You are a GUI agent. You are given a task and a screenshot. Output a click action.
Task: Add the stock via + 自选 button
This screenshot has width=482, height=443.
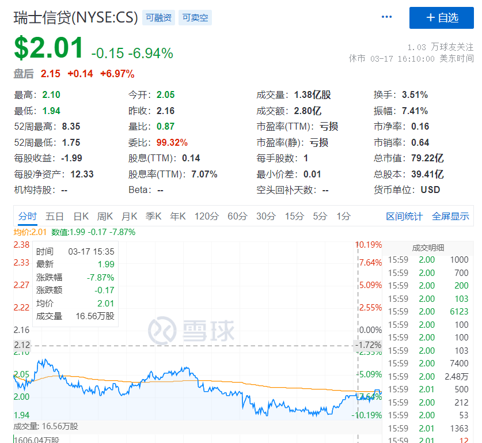tap(442, 18)
